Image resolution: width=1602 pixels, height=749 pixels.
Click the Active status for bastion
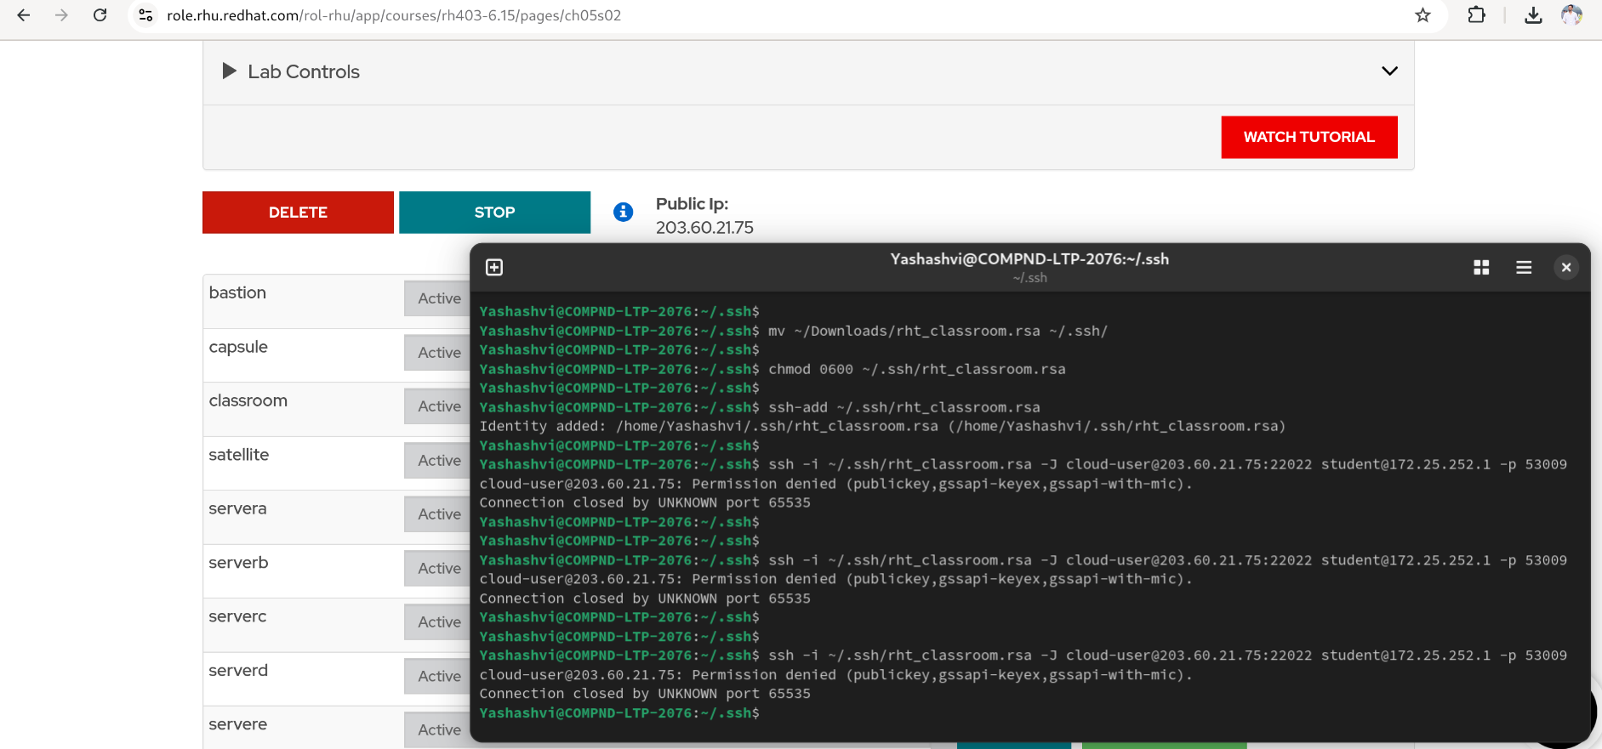click(x=439, y=298)
